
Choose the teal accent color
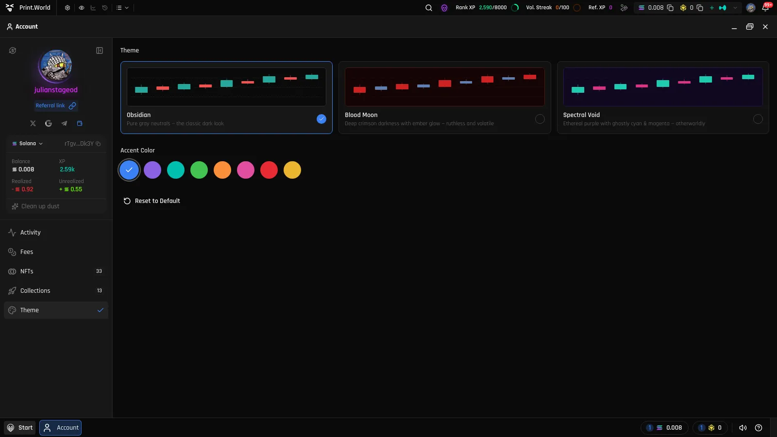176,170
